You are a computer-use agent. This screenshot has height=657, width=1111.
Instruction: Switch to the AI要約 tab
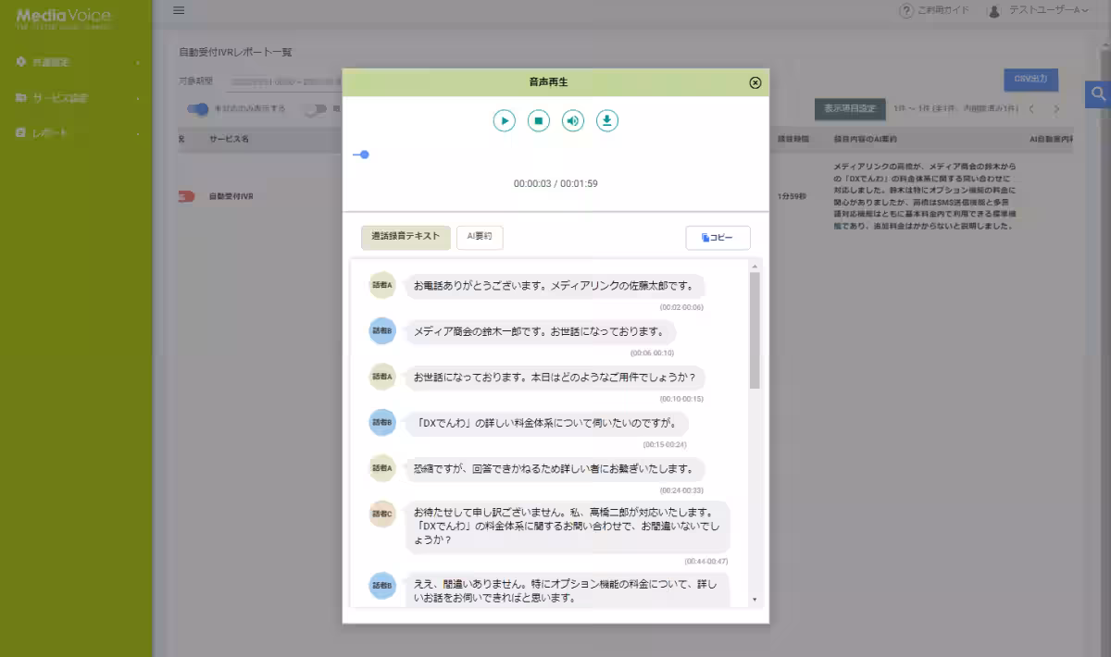click(x=481, y=238)
